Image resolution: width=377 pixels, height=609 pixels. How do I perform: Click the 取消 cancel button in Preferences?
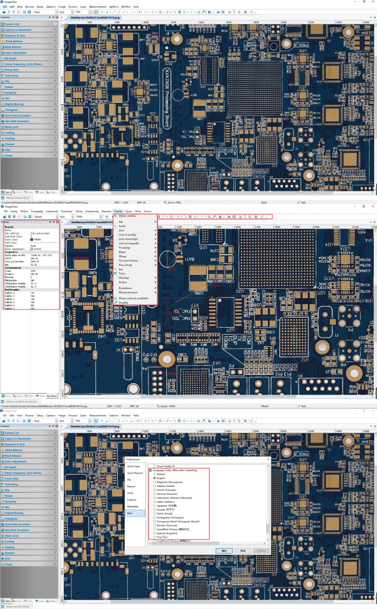click(243, 551)
